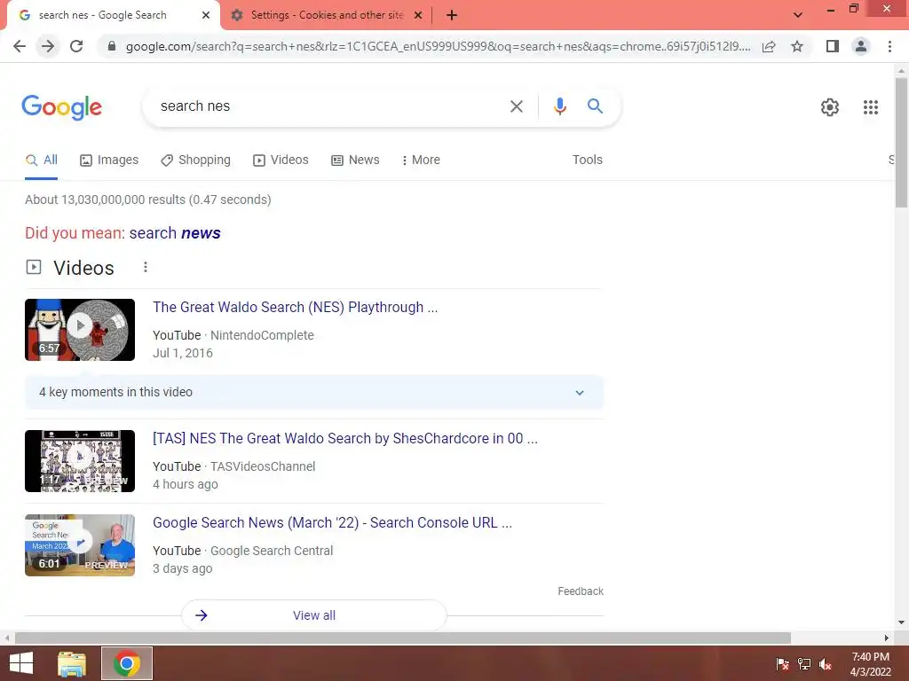Open the Google apps grid

tap(870, 107)
